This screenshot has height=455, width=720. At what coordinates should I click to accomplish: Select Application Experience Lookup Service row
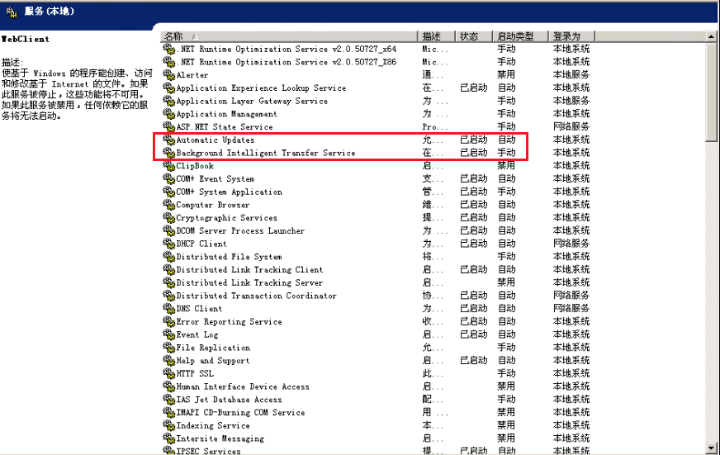click(261, 88)
